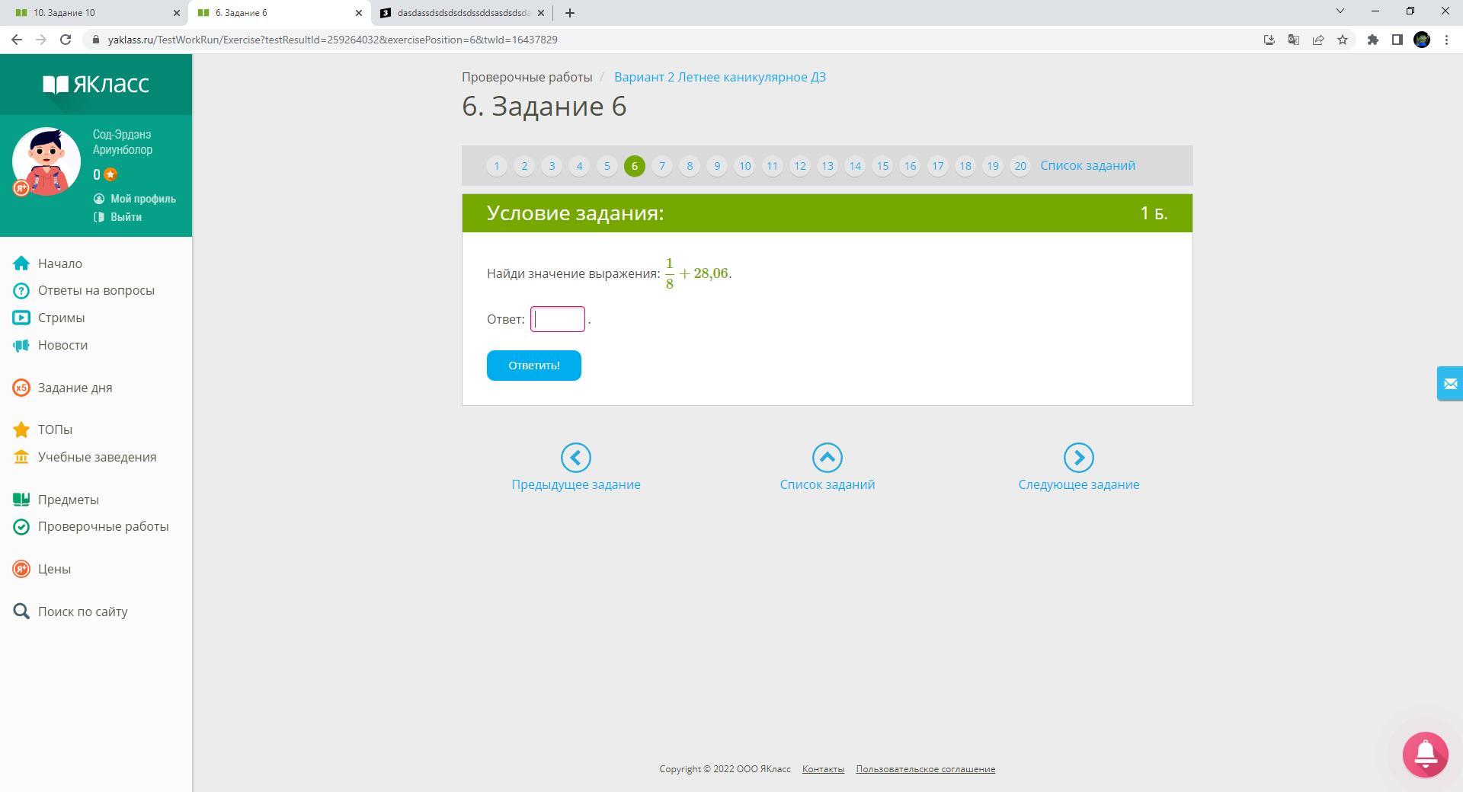The width and height of the screenshot is (1463, 792).
Task: Click the home icon next to Начало
Action: click(21, 263)
